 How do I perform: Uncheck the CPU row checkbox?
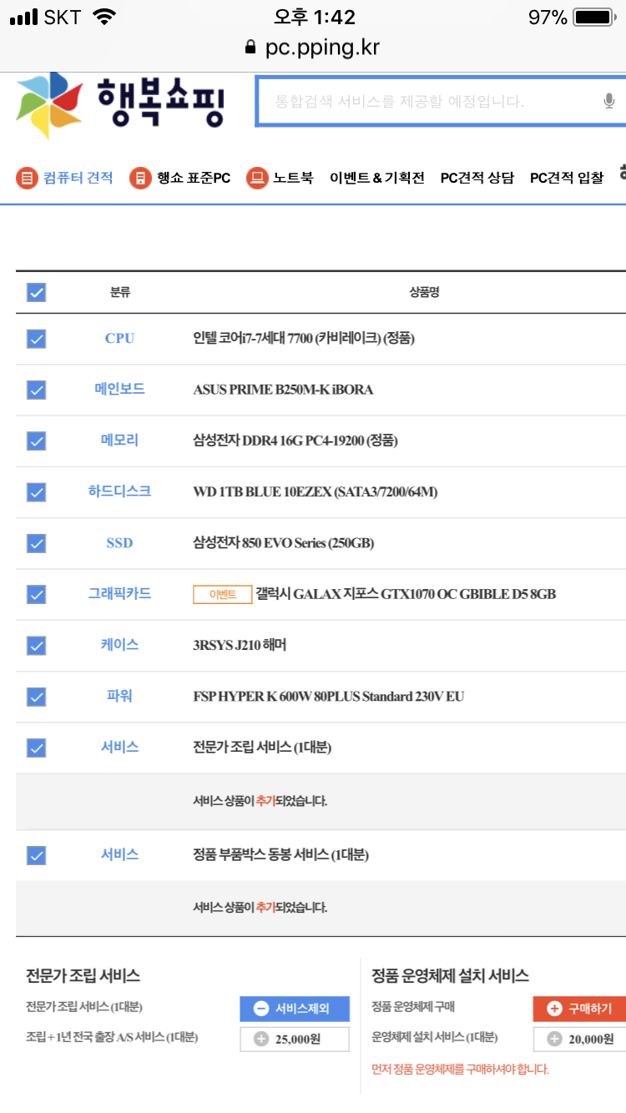[36, 339]
